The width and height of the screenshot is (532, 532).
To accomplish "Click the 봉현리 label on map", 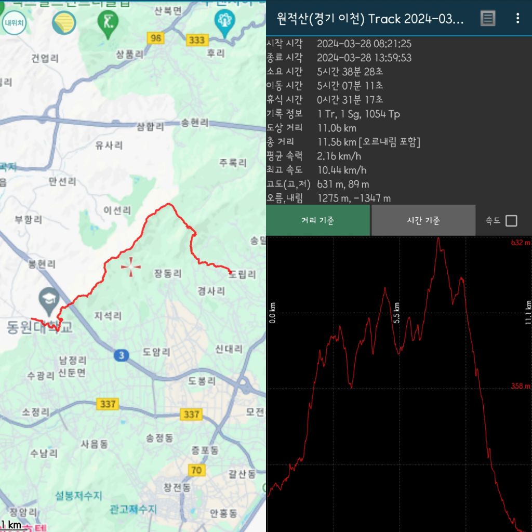I will (42, 264).
